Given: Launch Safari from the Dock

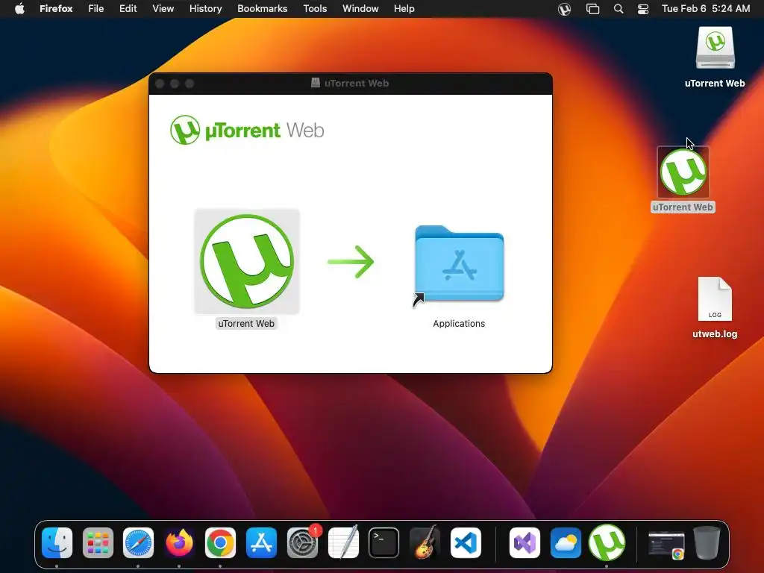Looking at the screenshot, I should click(x=138, y=543).
